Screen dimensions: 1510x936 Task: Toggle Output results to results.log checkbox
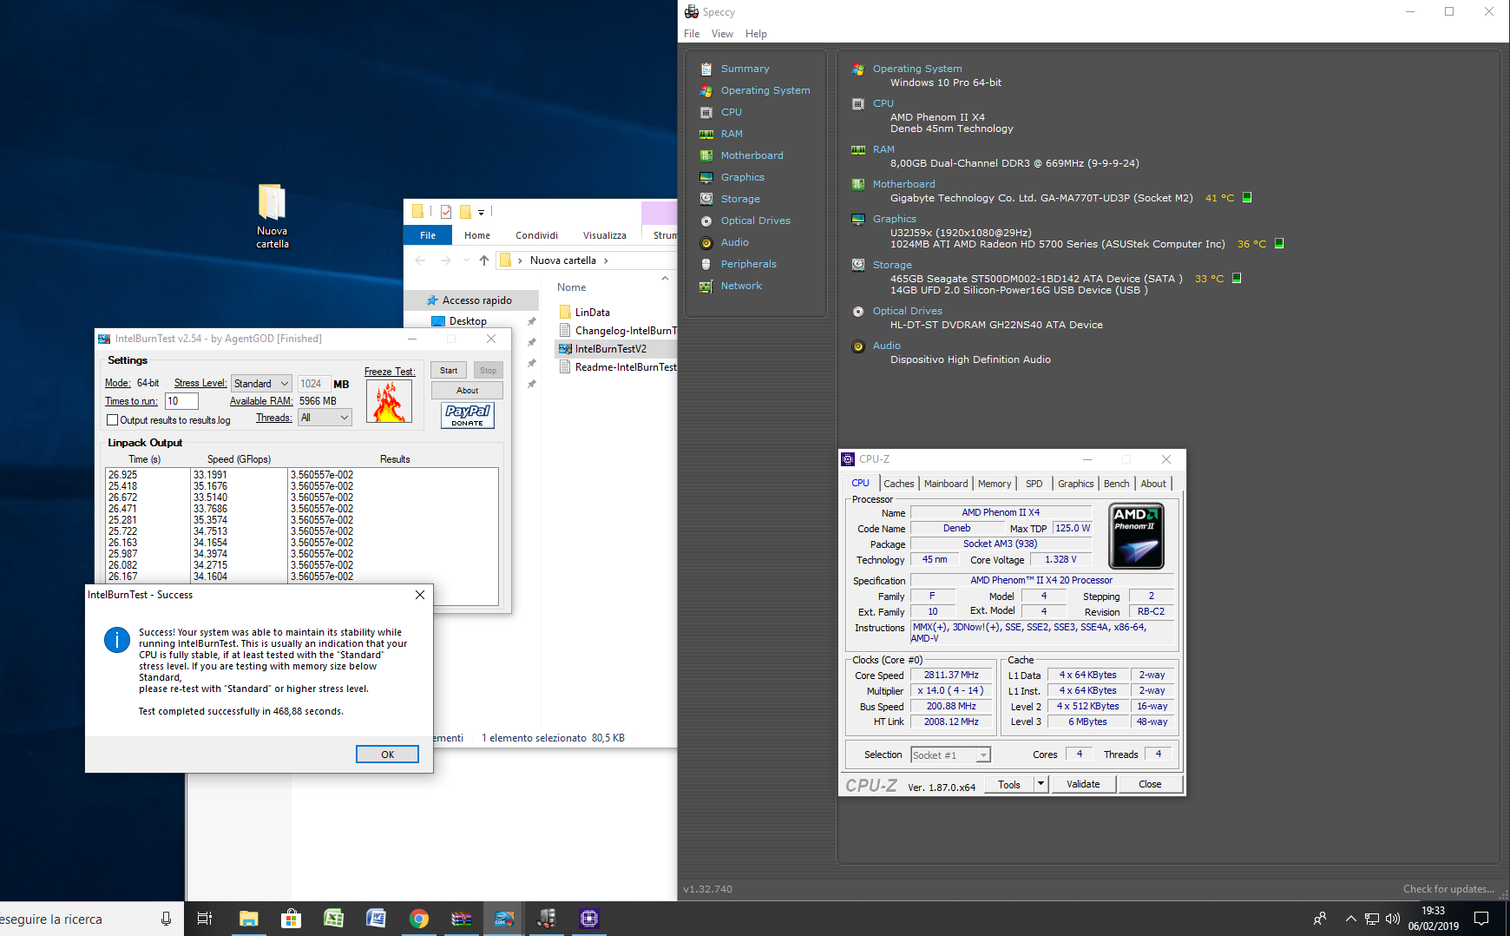[x=112, y=420]
